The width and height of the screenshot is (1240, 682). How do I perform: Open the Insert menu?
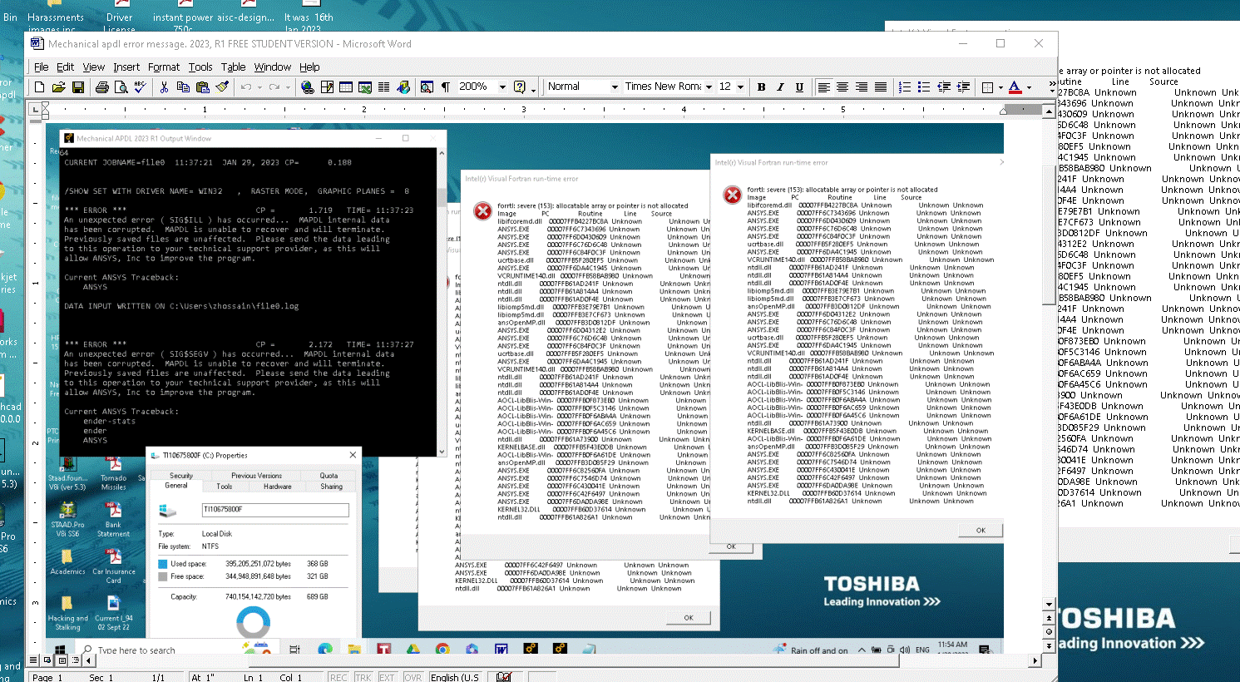pyautogui.click(x=126, y=67)
